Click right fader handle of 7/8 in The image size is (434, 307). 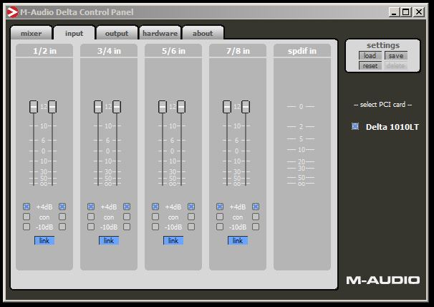[x=246, y=107]
